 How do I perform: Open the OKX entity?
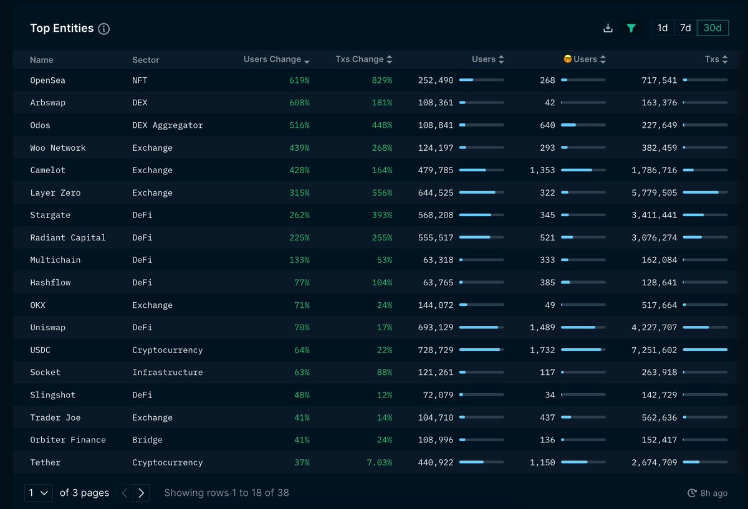coord(38,305)
